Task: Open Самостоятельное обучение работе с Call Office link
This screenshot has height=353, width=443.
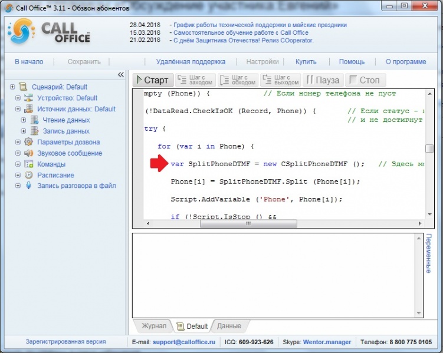Action: click(x=241, y=33)
